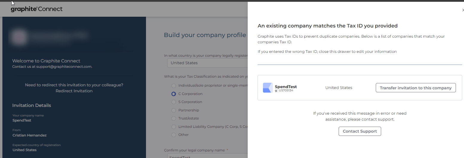The image size is (464, 158).
Task: Choose S Corporation tax classification
Action: coord(174,102)
